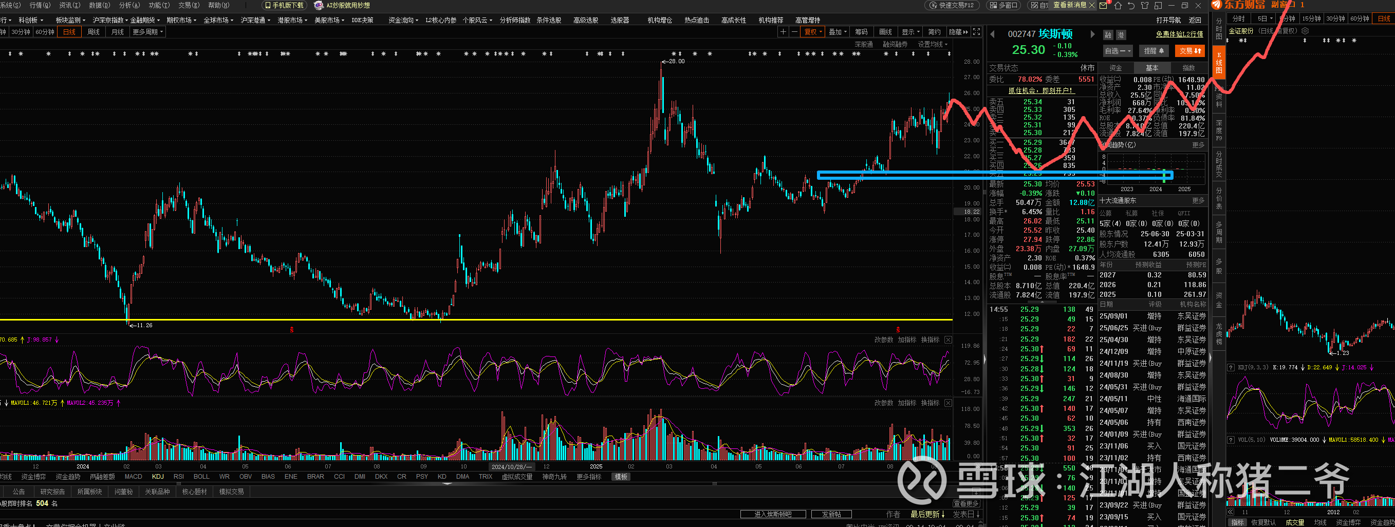1395x527 pixels.
Task: Click 隐藏 to hide side panel
Action: pos(958,32)
